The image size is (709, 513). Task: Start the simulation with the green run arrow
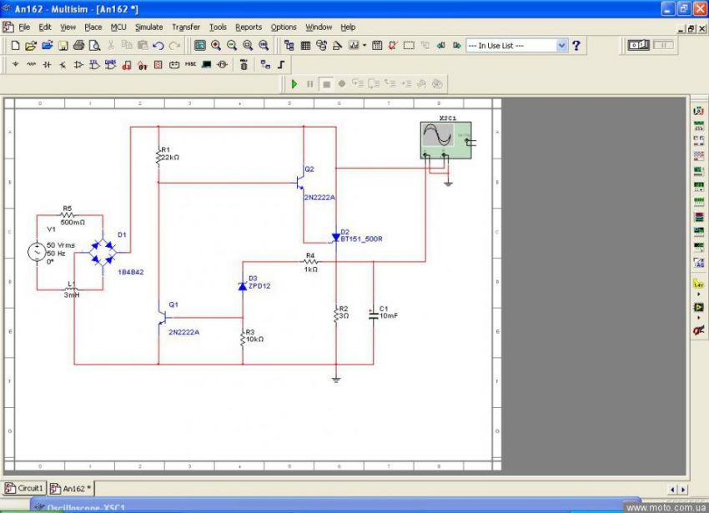(294, 83)
